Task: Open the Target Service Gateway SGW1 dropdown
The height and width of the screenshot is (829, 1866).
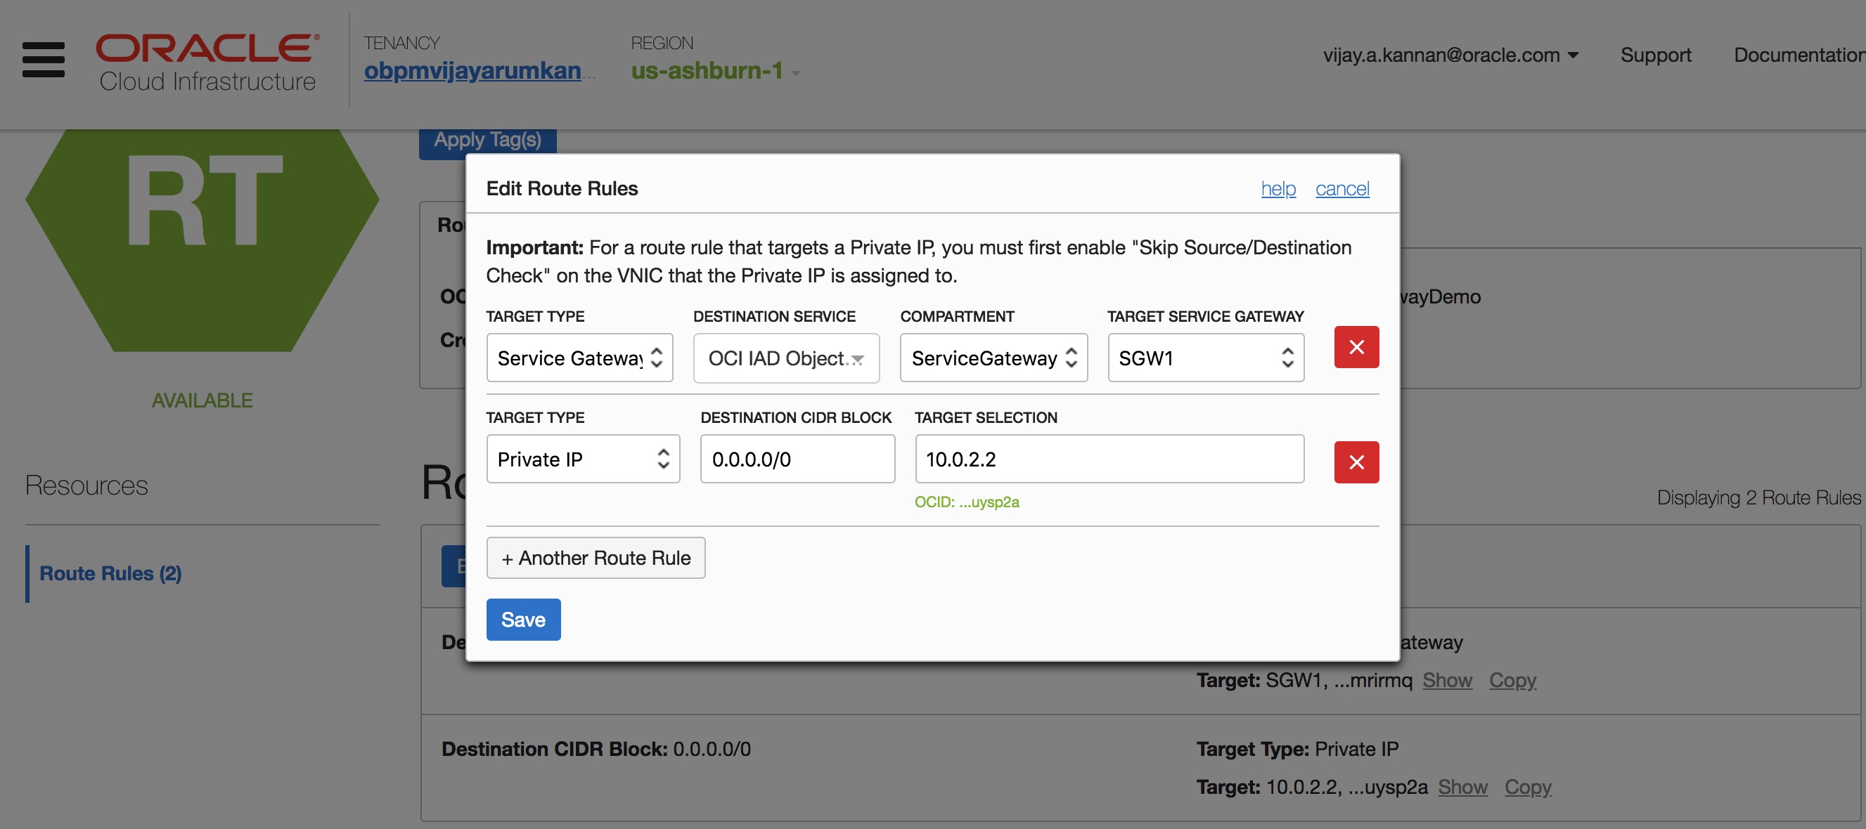Action: click(x=1205, y=358)
